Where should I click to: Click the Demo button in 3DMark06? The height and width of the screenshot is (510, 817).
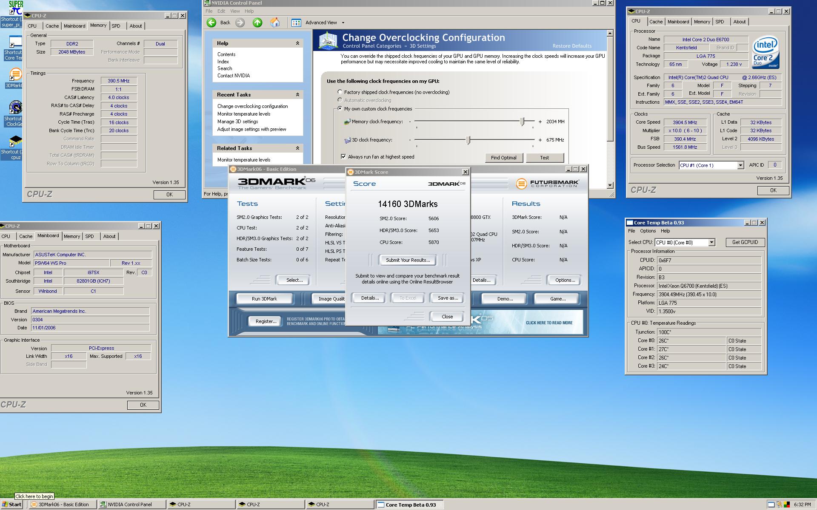[x=505, y=299]
